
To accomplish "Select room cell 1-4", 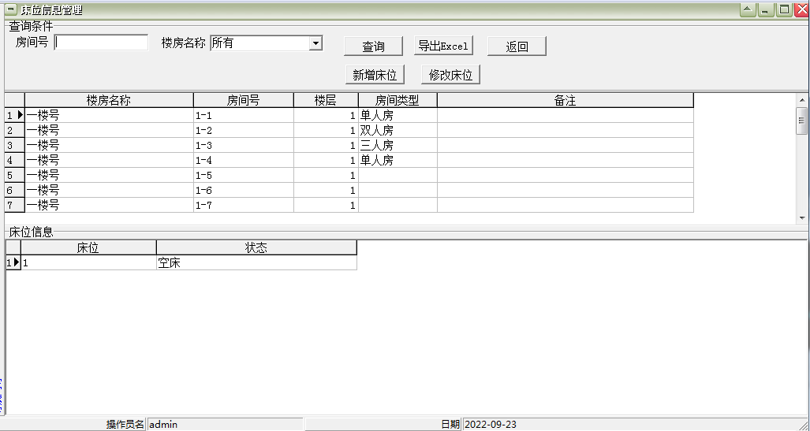I will pyautogui.click(x=244, y=161).
